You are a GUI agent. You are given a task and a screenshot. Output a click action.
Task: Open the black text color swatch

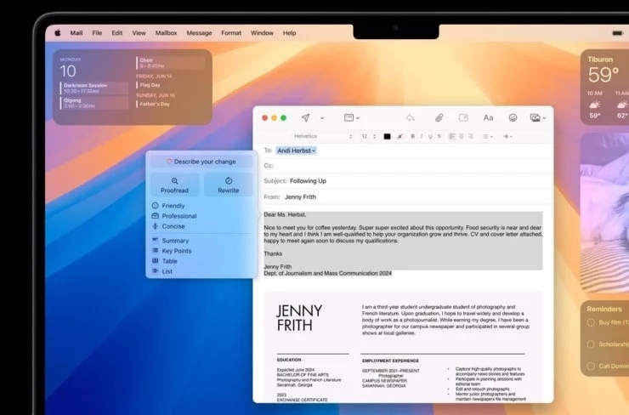click(x=387, y=136)
